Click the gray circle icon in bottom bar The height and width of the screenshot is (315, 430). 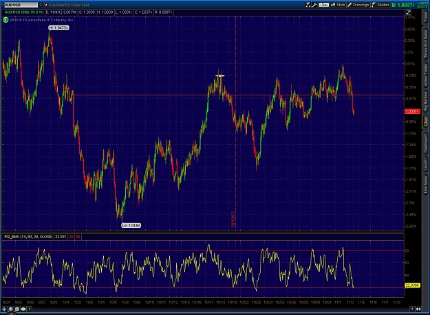coord(17,309)
